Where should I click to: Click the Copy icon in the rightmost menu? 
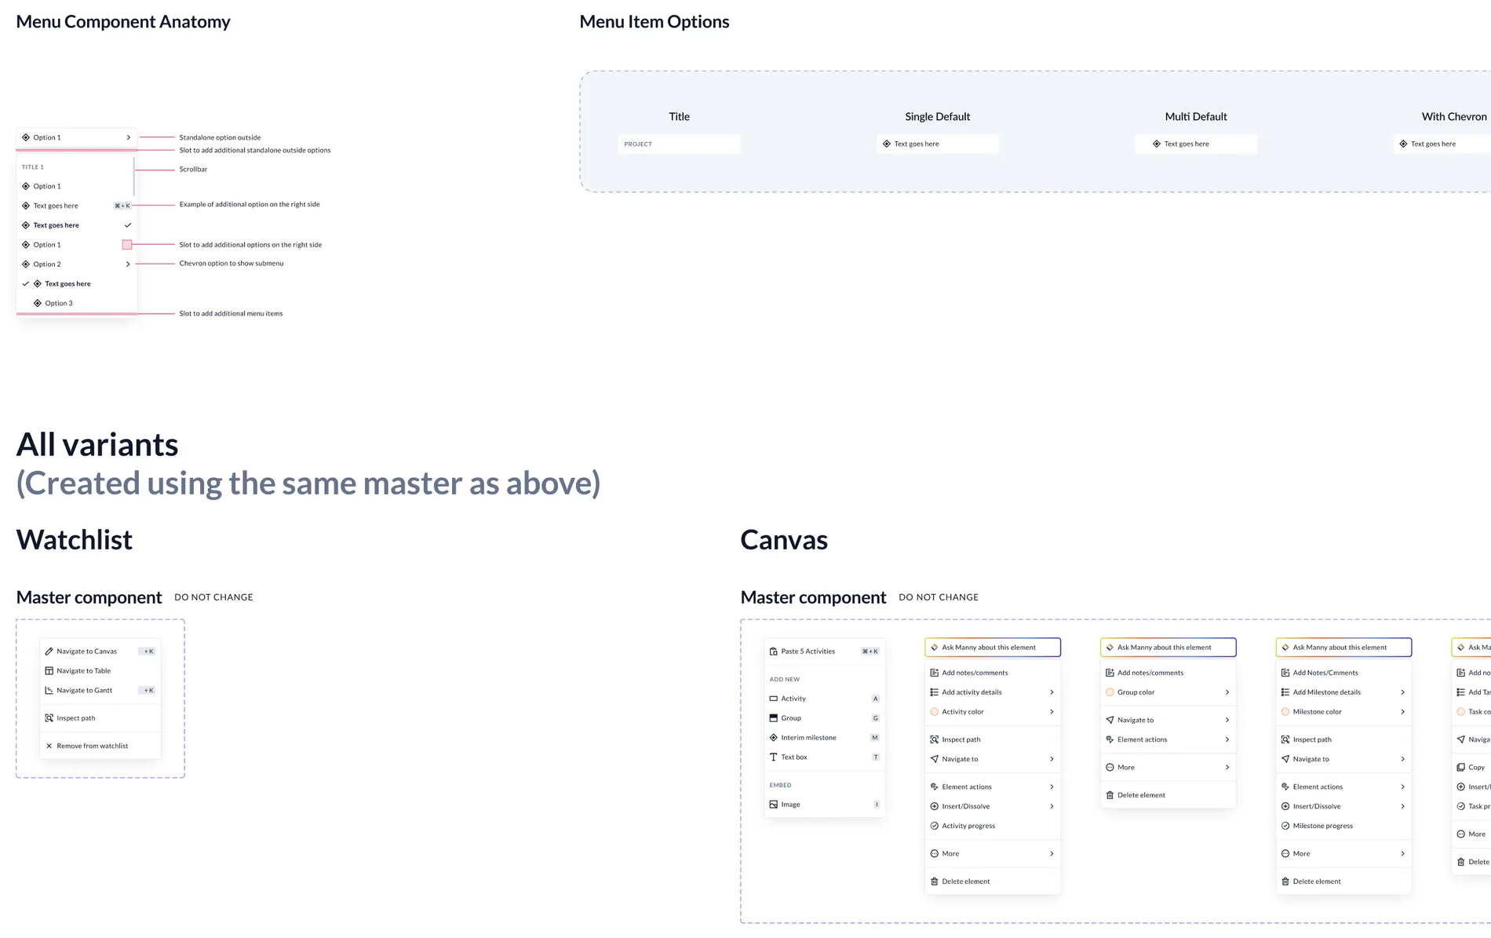[x=1460, y=767]
